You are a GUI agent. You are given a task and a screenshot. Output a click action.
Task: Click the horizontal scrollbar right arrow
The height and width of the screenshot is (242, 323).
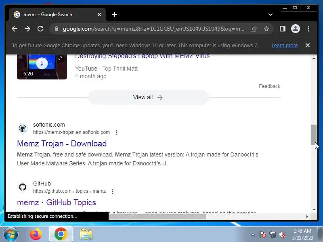[307, 217]
